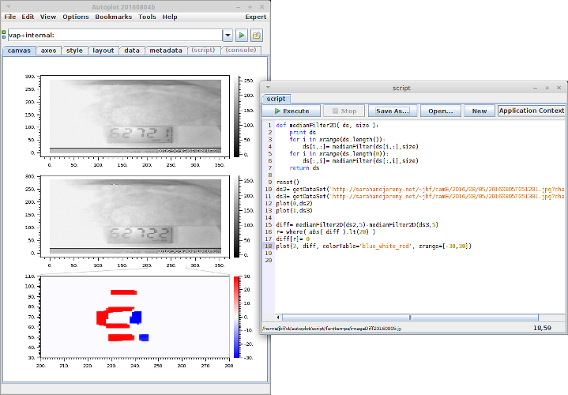Switch to the axes tab

coord(49,51)
